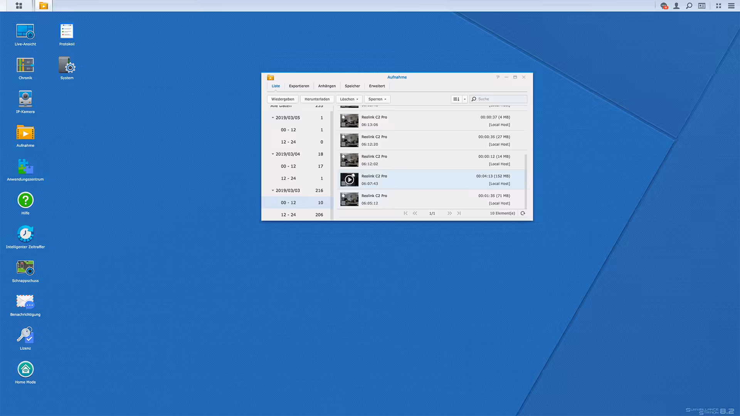Open the Chronik timeline app icon
Screen dimensions: 740x416
click(x=25, y=65)
